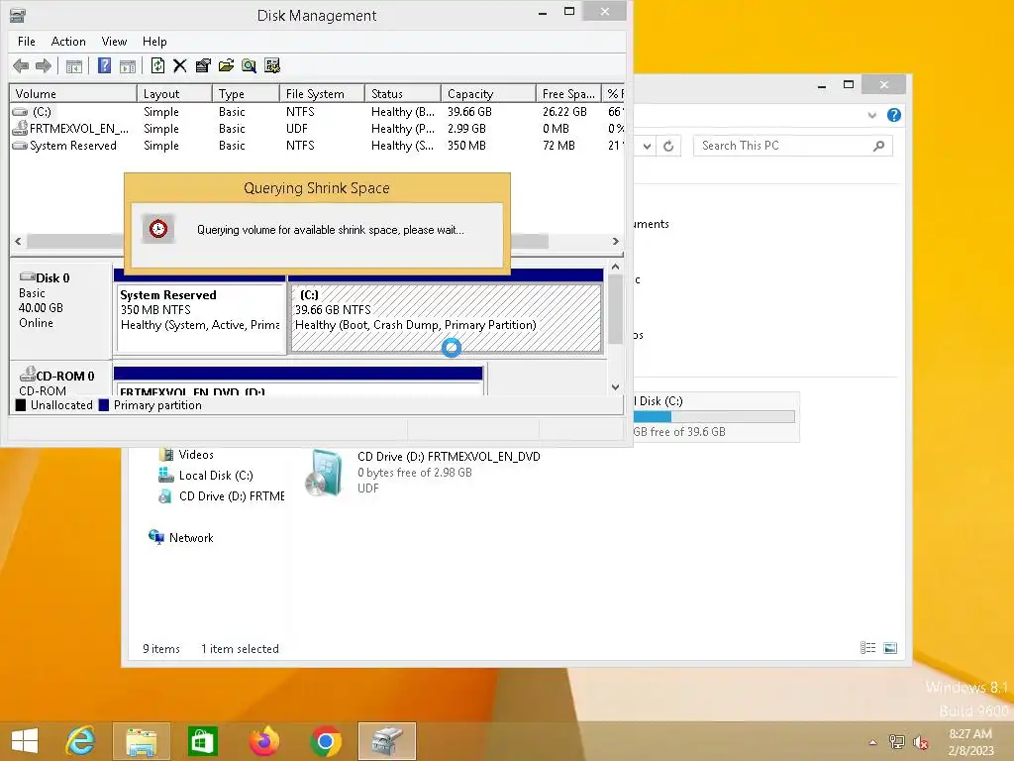Click the search magnifier in File Explorer
Viewport: 1014px width, 761px height.
879,146
